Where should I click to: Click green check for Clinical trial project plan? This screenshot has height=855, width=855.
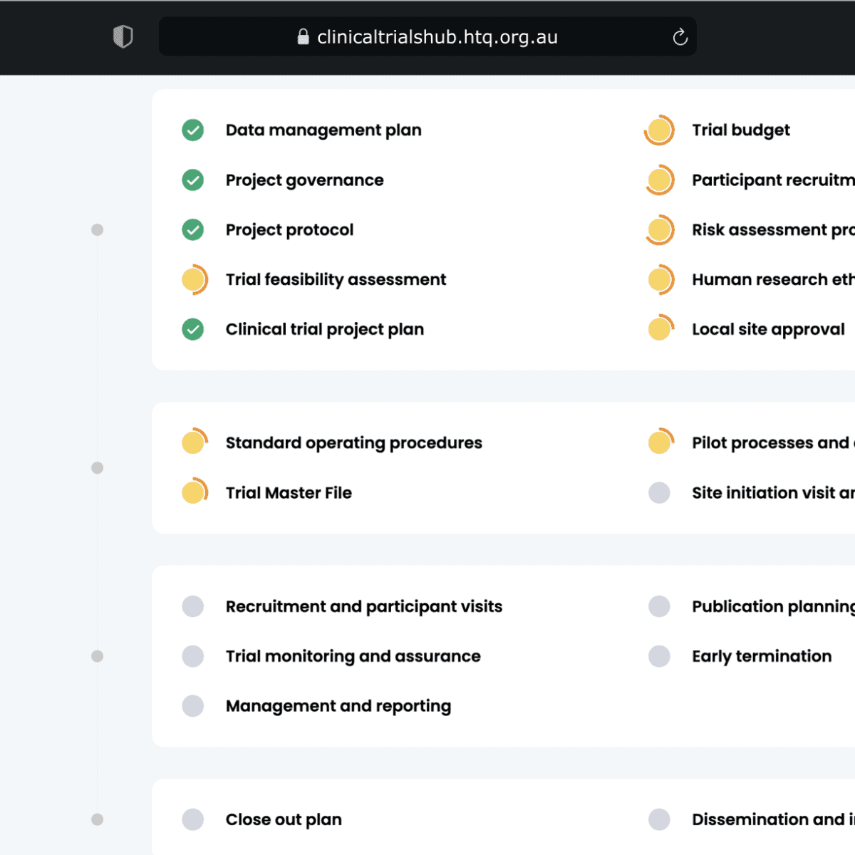point(193,329)
